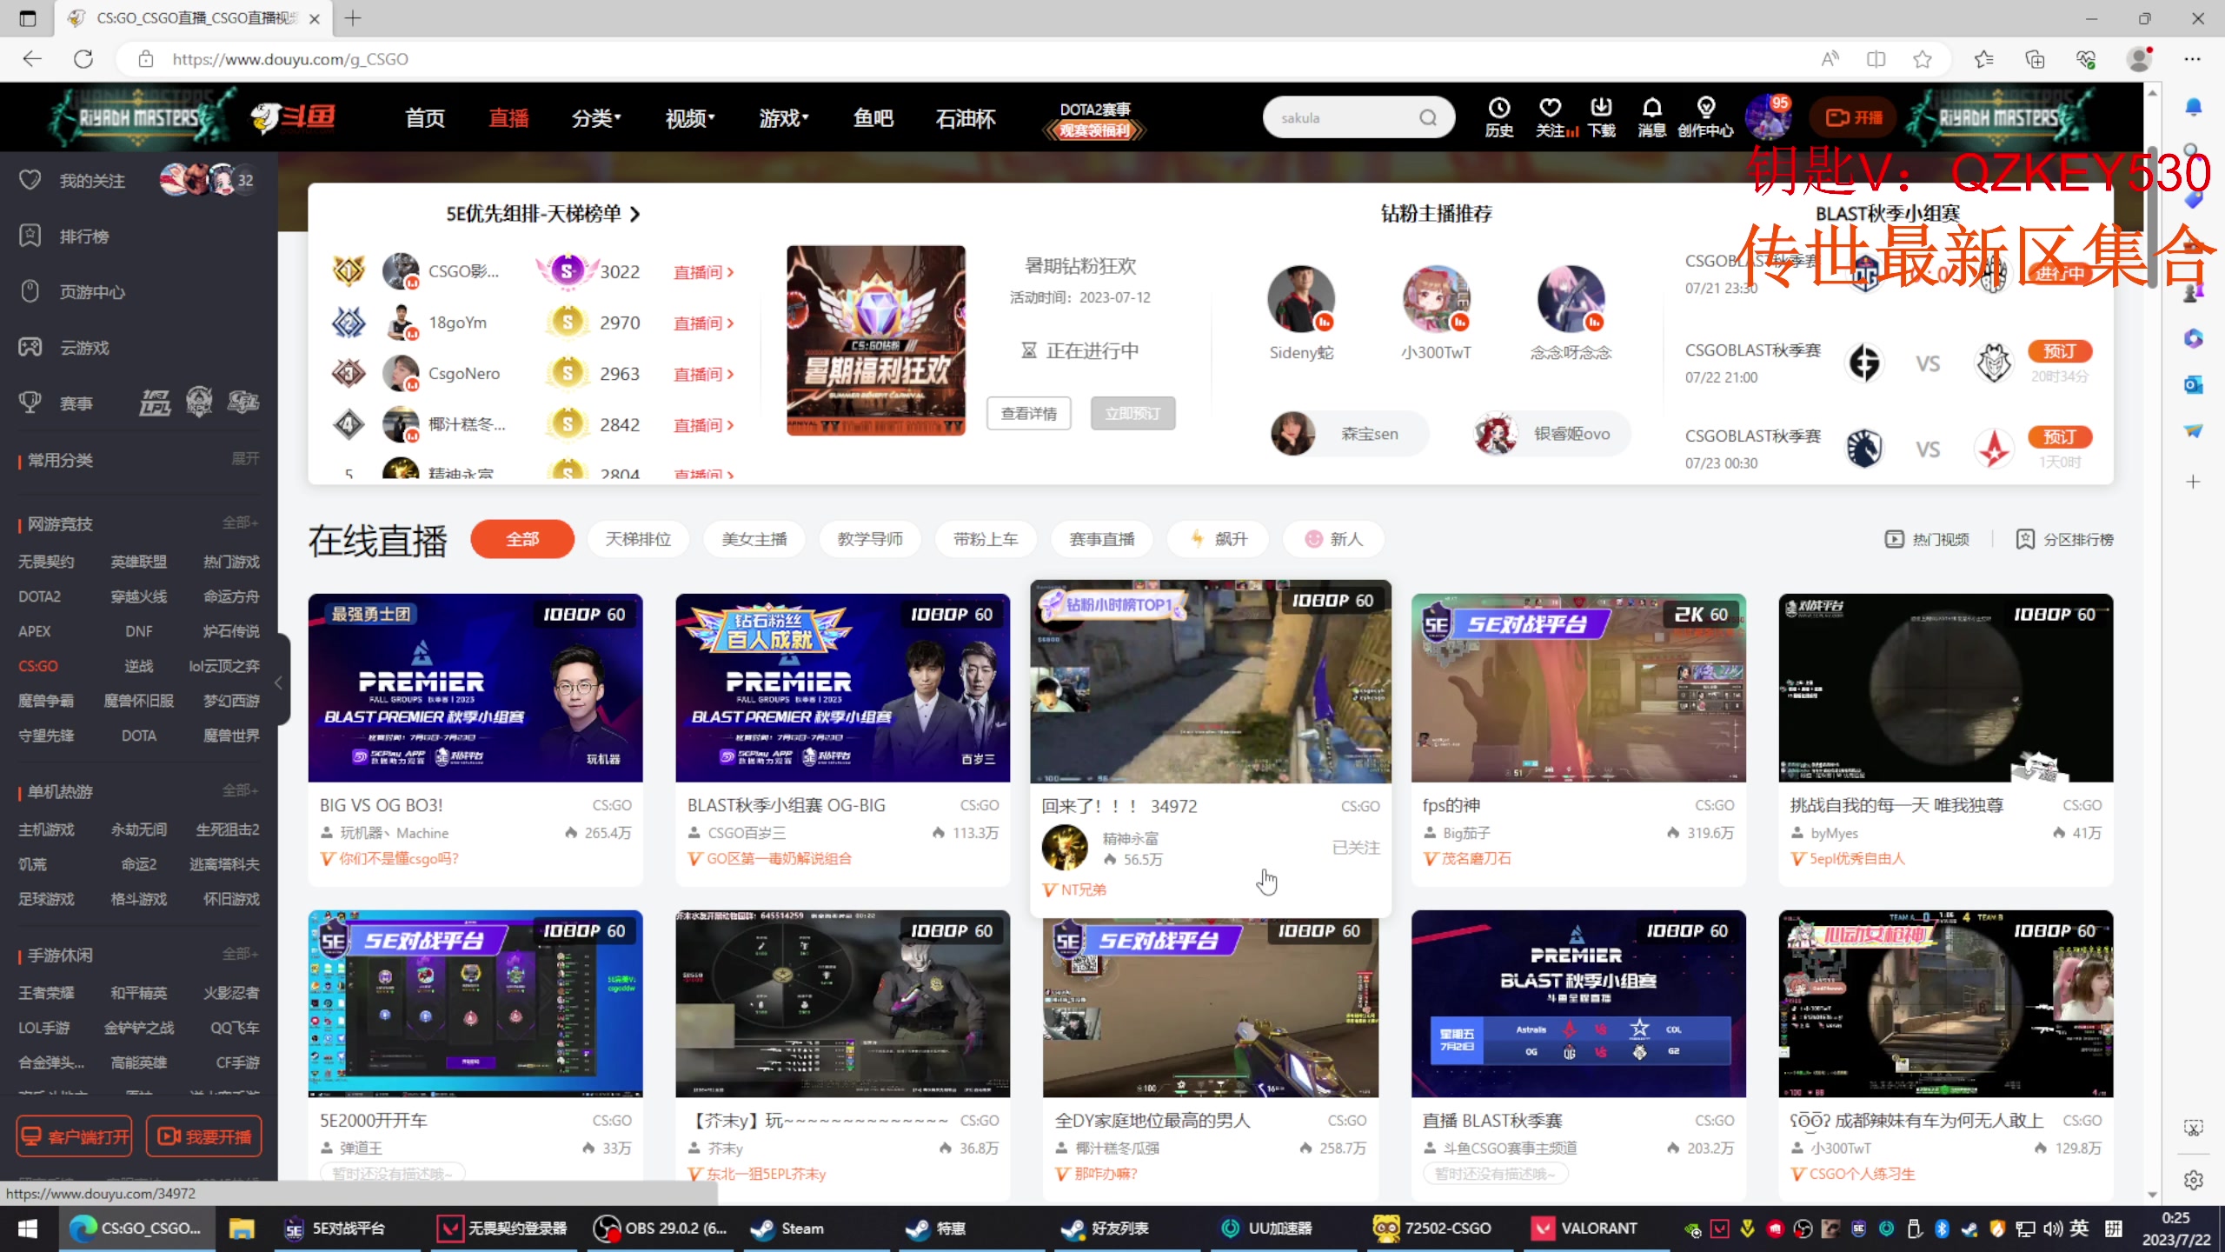Open Edge sidebar settings gear
This screenshot has width=2225, height=1252.
2193,1180
